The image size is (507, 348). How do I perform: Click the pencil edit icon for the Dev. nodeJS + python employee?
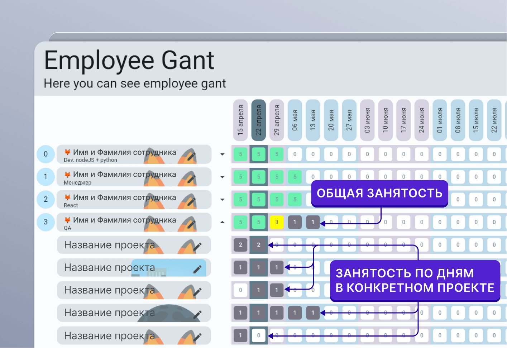click(191, 156)
